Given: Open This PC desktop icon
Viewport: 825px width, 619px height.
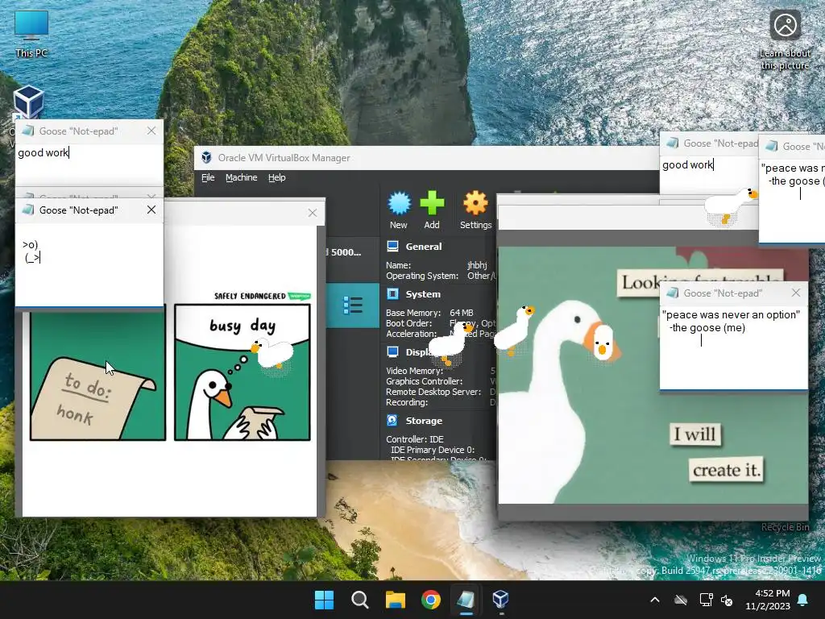Looking at the screenshot, I should pos(31,34).
